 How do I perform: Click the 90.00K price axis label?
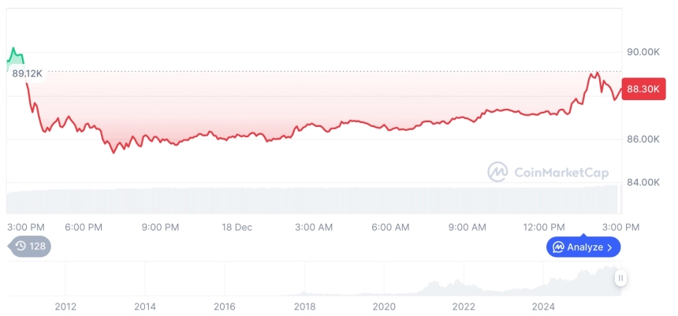tap(643, 52)
